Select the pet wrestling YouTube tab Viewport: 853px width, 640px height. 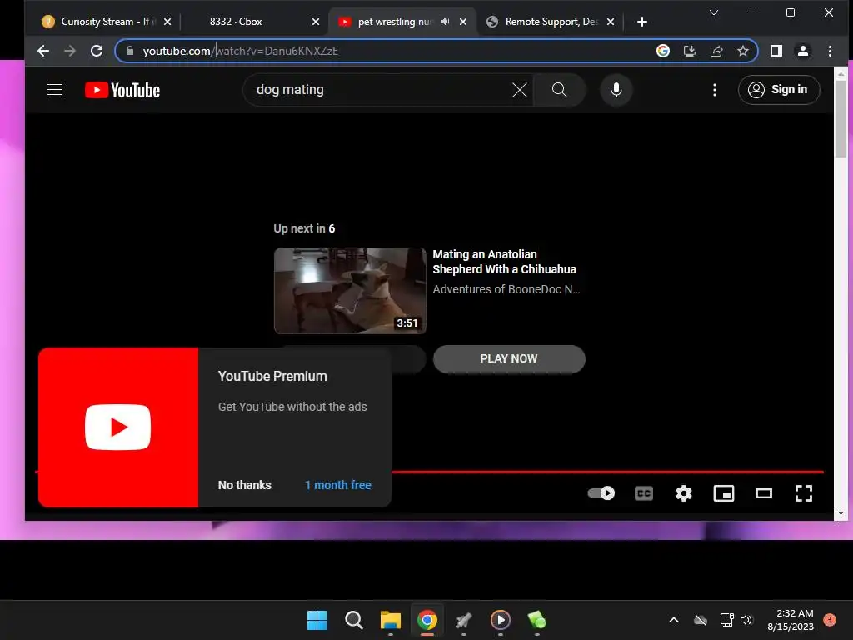(402, 21)
